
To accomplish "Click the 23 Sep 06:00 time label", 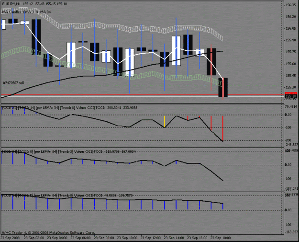I will pyautogui.click(x=80, y=238).
